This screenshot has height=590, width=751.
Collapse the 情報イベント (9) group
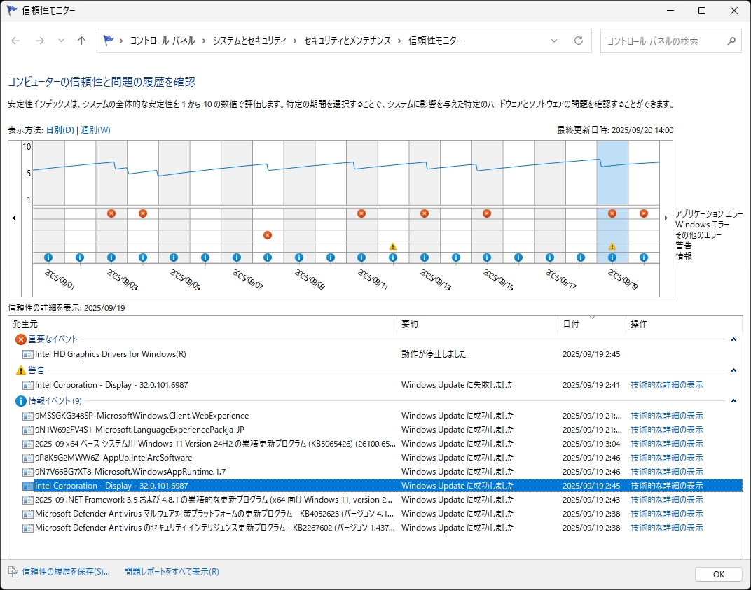point(733,401)
